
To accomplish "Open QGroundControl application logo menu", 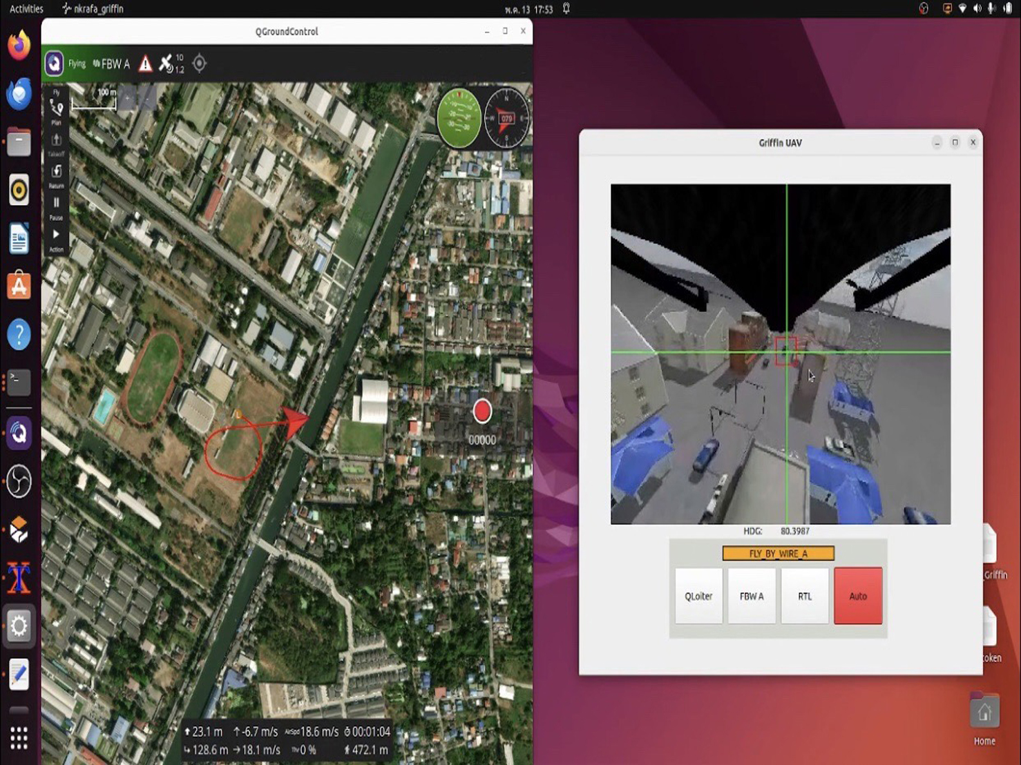I will click(55, 64).
